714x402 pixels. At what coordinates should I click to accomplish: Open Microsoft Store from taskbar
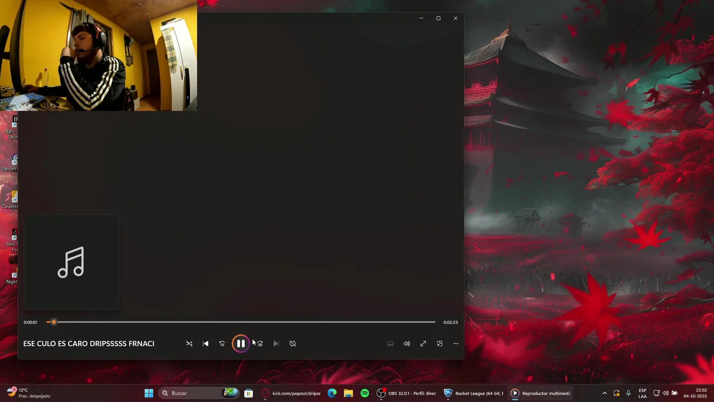[249, 393]
